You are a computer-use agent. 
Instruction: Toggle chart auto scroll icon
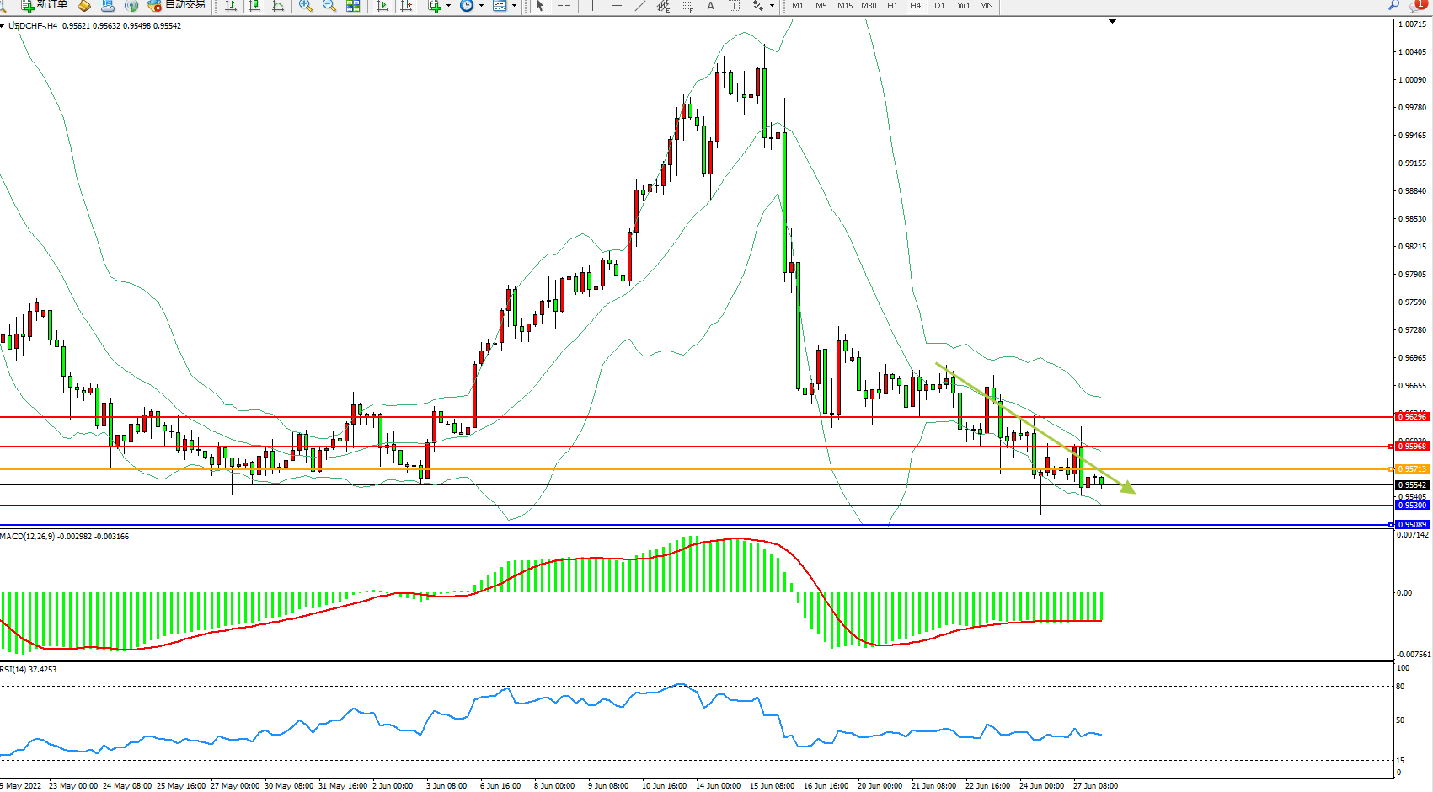point(382,6)
